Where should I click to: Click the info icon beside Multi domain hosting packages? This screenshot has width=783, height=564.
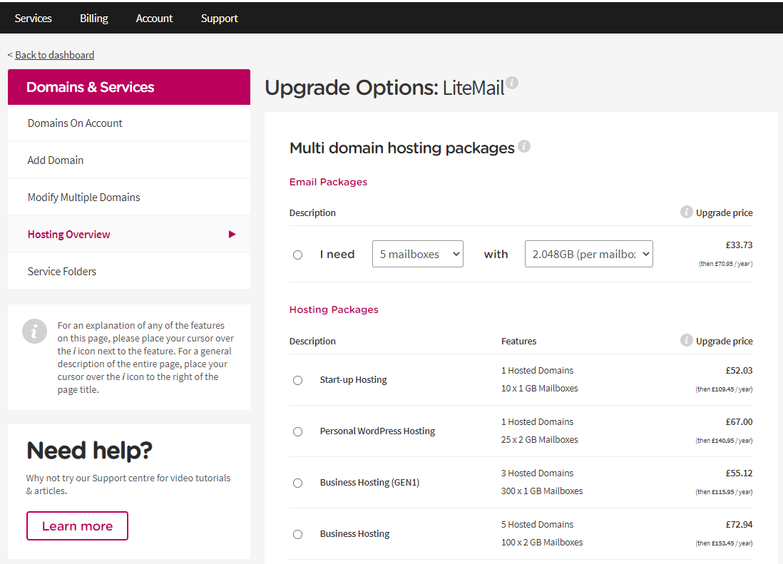(x=524, y=147)
